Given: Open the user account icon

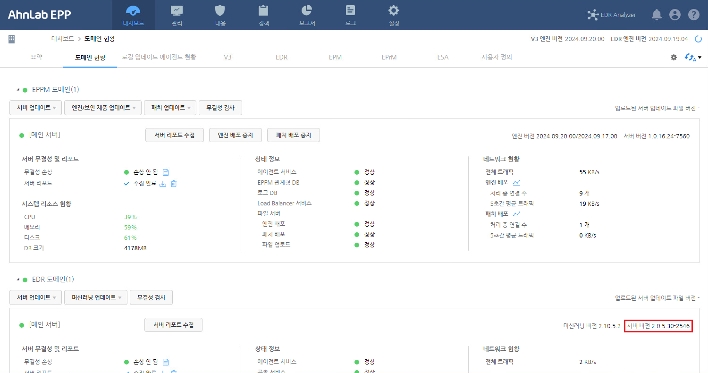Looking at the screenshot, I should coord(675,15).
